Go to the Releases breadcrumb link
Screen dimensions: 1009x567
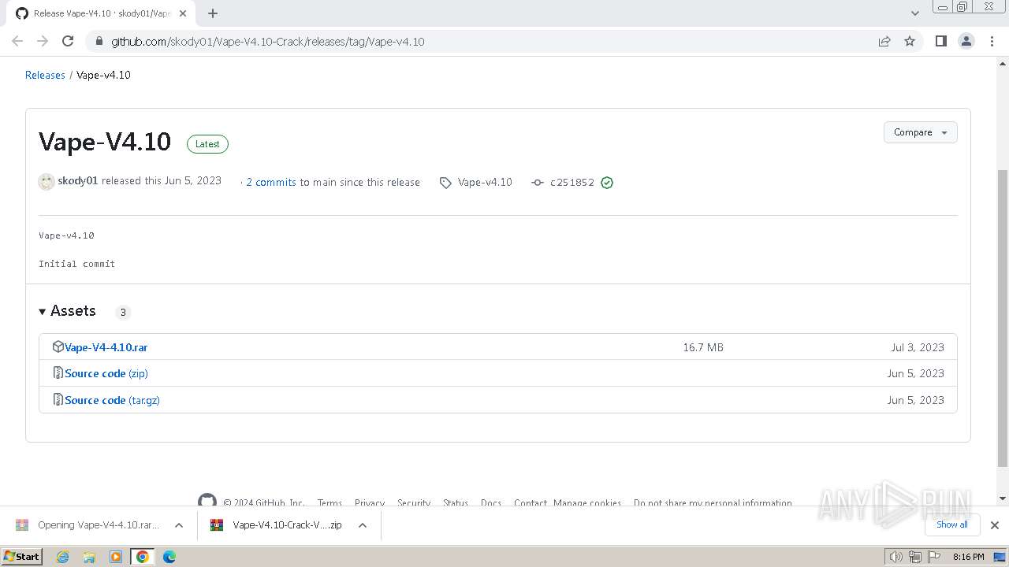45,75
